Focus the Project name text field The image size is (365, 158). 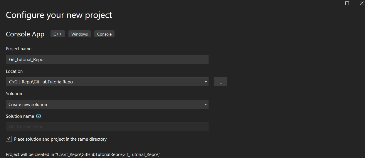point(107,59)
